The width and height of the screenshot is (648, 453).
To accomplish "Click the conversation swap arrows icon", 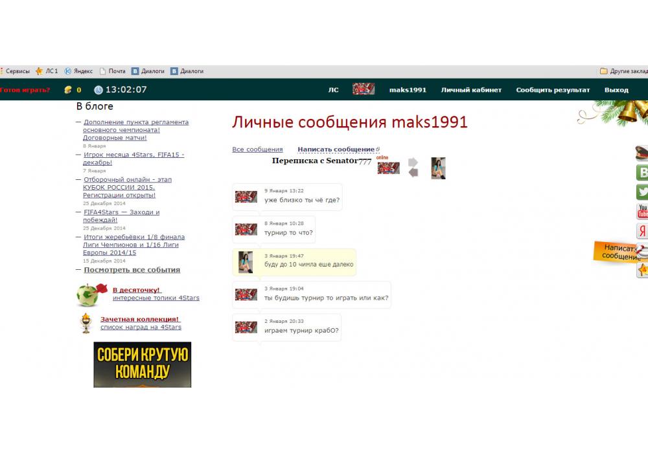I will (x=413, y=168).
